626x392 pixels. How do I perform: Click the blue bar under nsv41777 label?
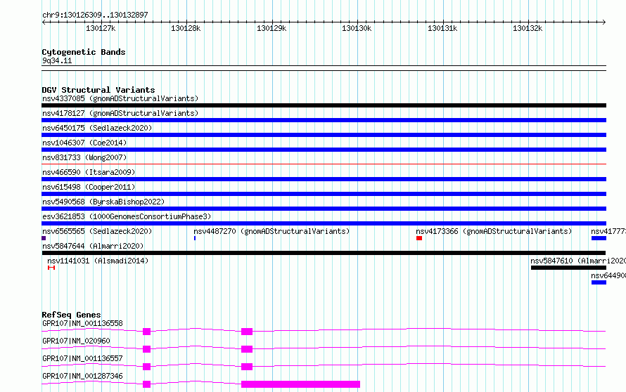click(599, 238)
